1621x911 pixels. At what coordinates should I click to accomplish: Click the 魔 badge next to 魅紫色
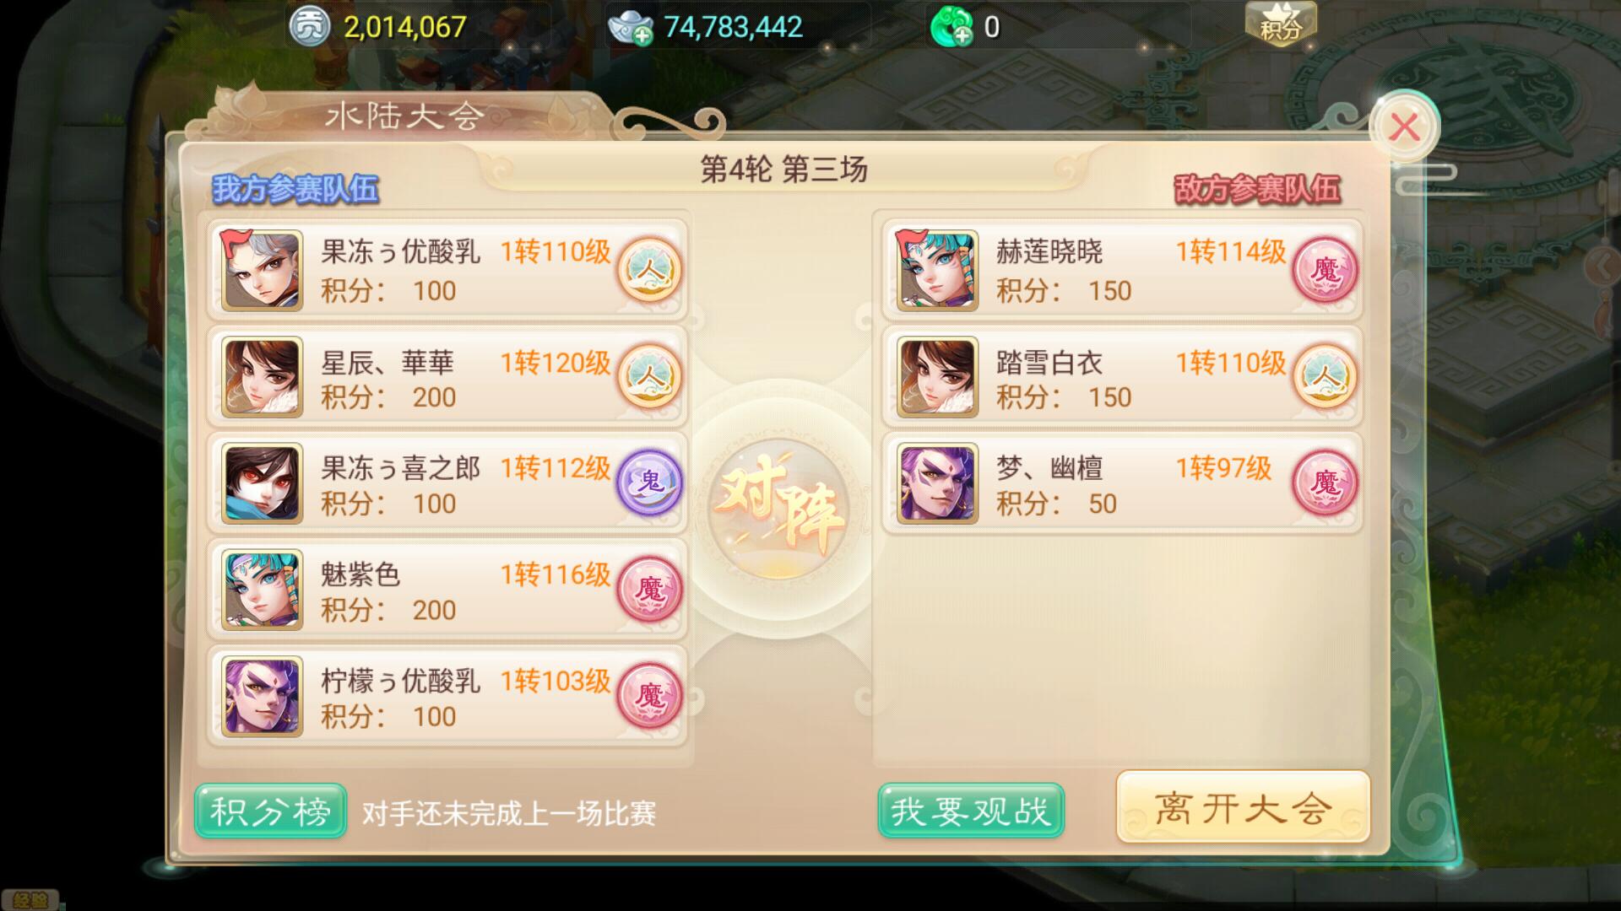[x=649, y=589]
